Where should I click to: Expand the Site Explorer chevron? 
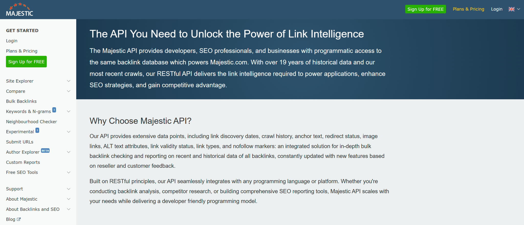pos(69,81)
